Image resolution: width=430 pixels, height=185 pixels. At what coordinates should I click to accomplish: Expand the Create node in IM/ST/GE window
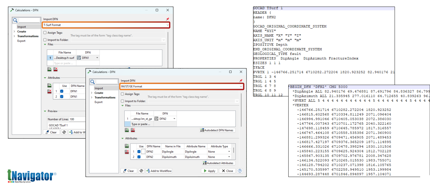(x=91, y=93)
